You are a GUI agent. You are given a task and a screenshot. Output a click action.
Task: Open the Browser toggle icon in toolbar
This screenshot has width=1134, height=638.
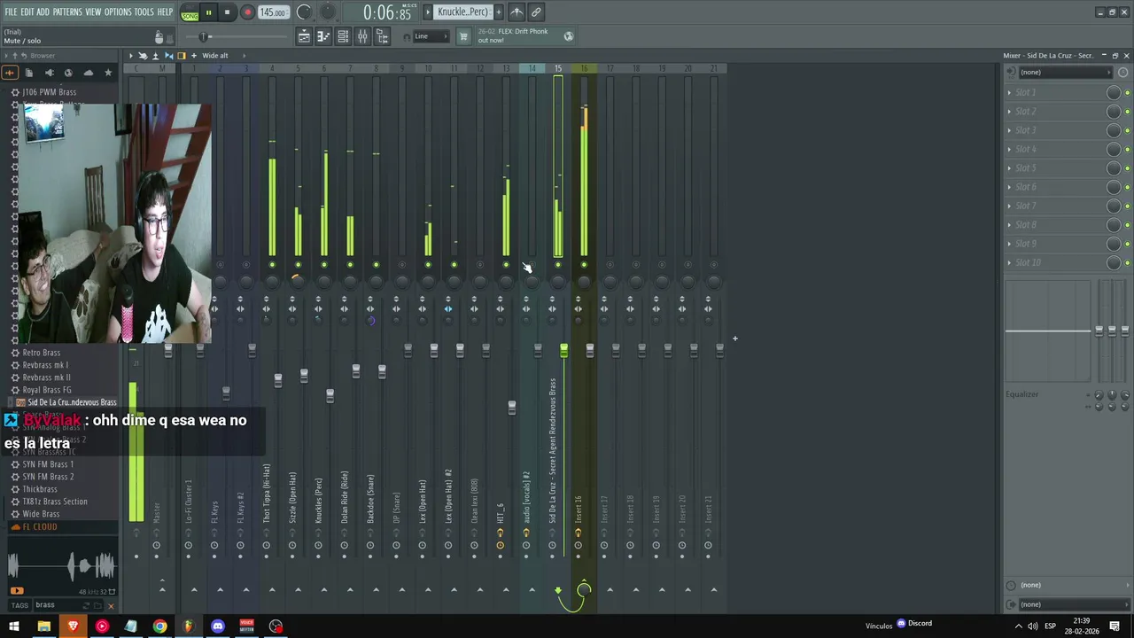[382, 36]
